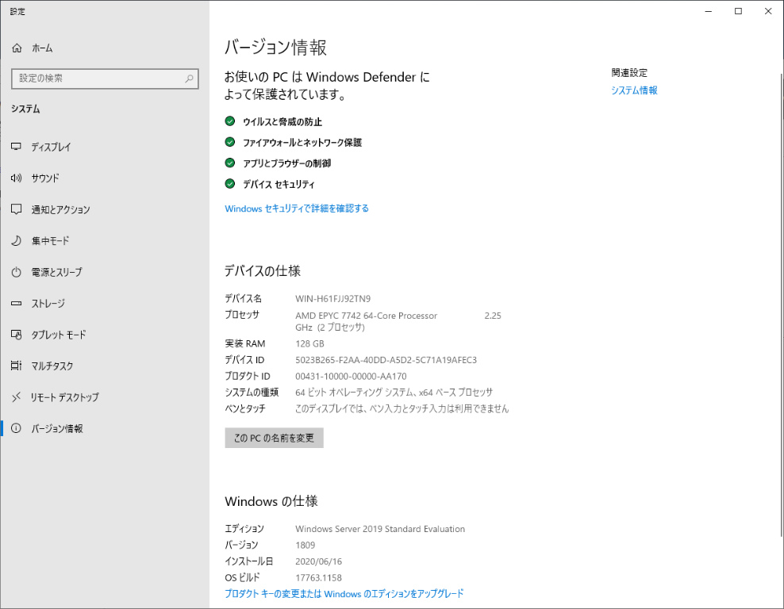This screenshot has width=784, height=609.
Task: Click デバイス セキュリティ text
Action: pyautogui.click(x=279, y=184)
